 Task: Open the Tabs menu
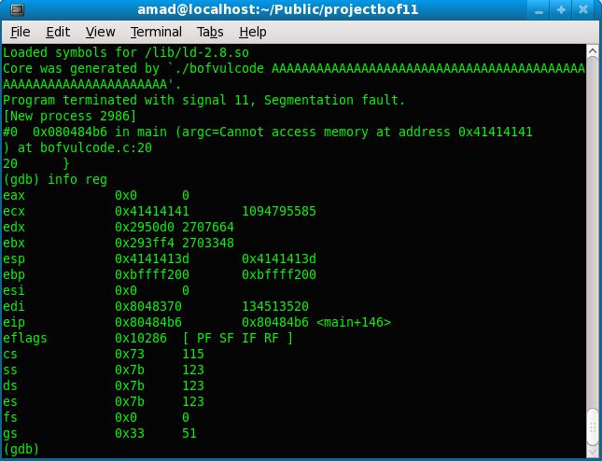[x=210, y=32]
